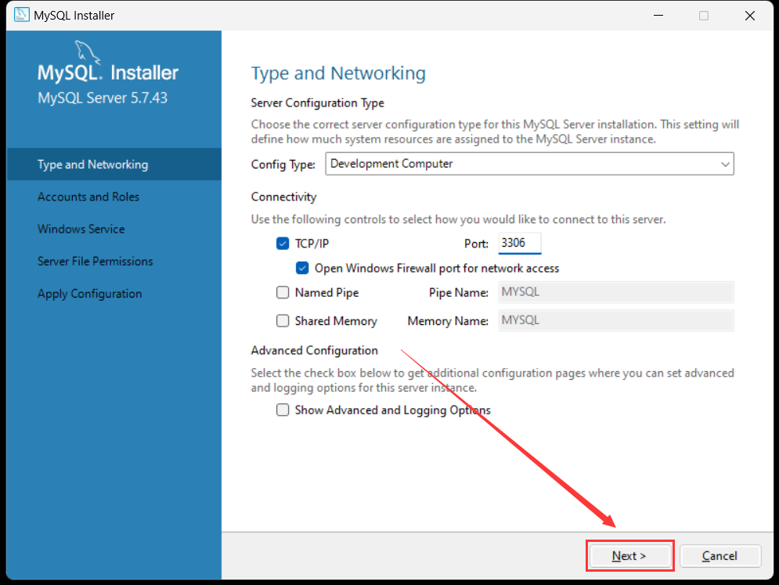The image size is (779, 585).
Task: Click the Connectivity section label
Action: 283,197
